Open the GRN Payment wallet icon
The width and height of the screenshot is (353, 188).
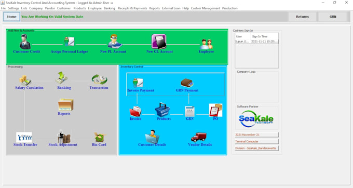click(x=187, y=83)
